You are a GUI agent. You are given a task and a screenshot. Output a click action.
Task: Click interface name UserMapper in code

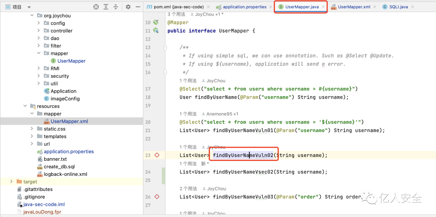coord(234,31)
